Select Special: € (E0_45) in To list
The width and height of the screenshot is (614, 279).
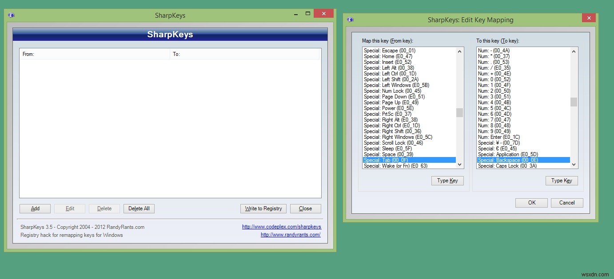[x=523, y=149]
